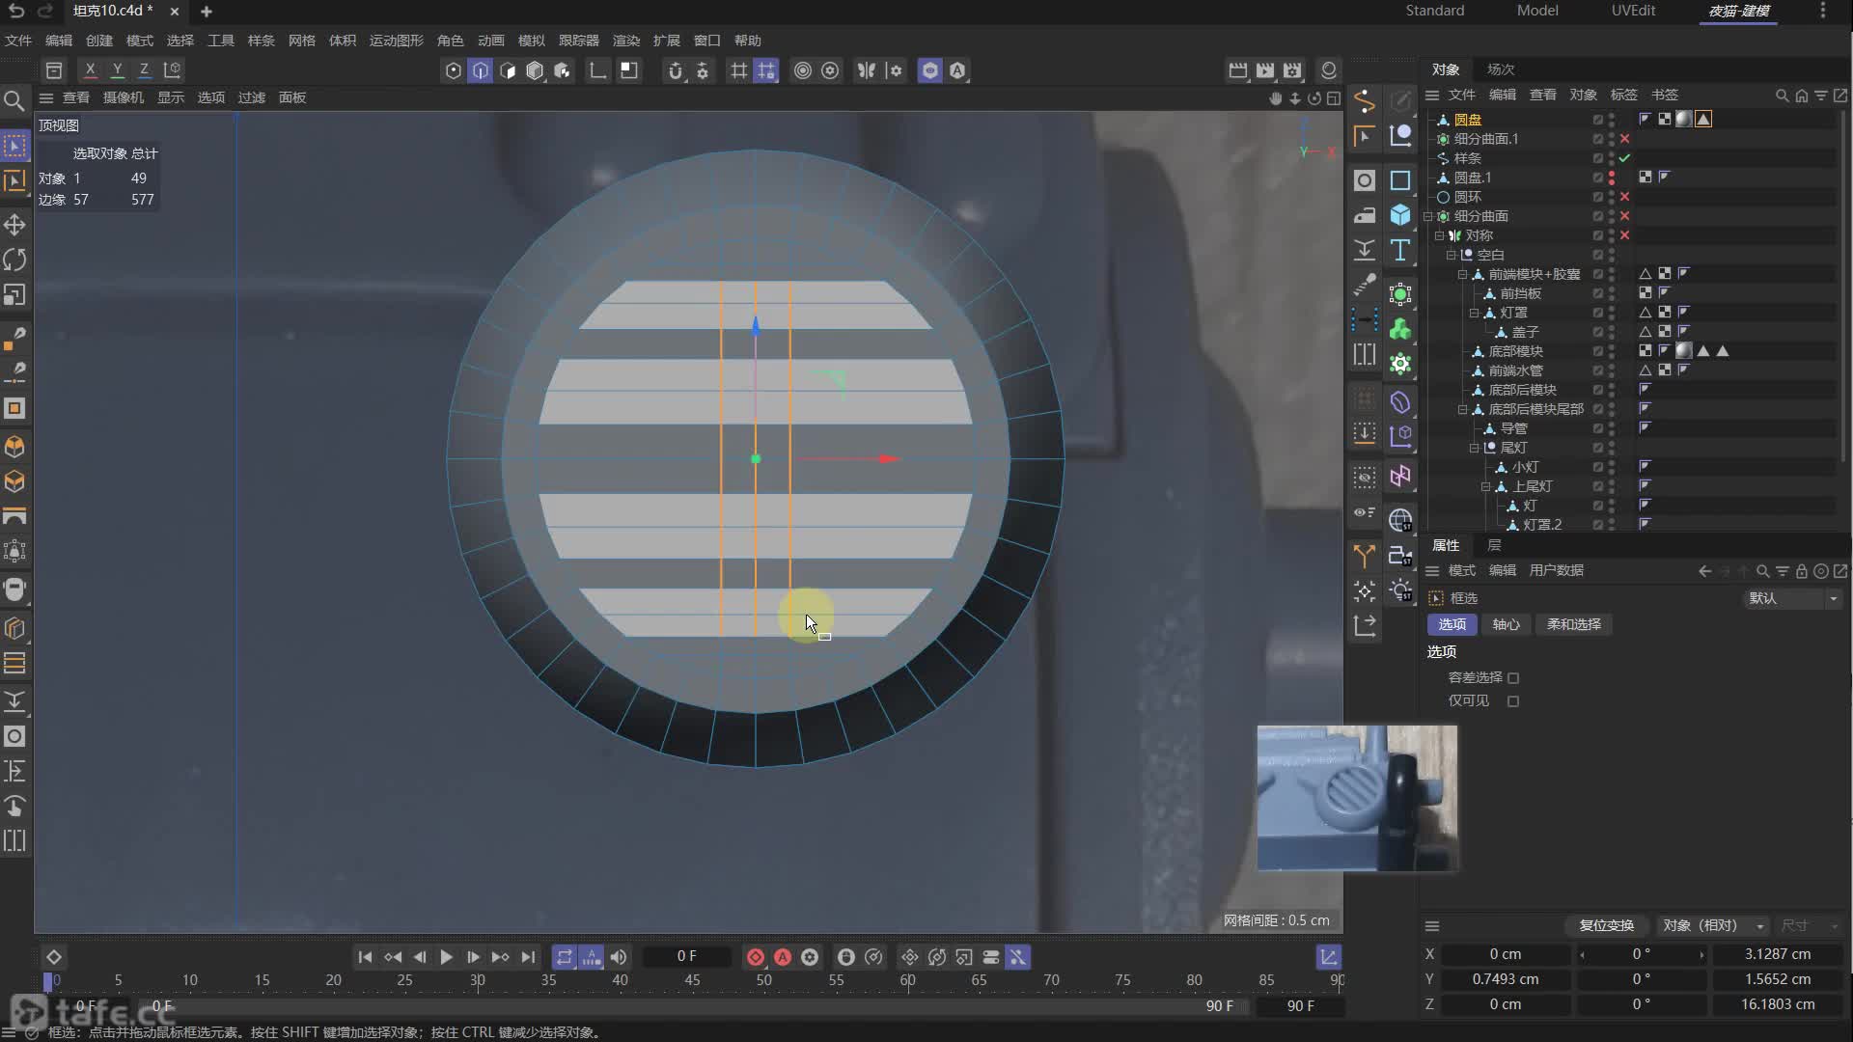Activate the rectangle selection tool

[14, 146]
